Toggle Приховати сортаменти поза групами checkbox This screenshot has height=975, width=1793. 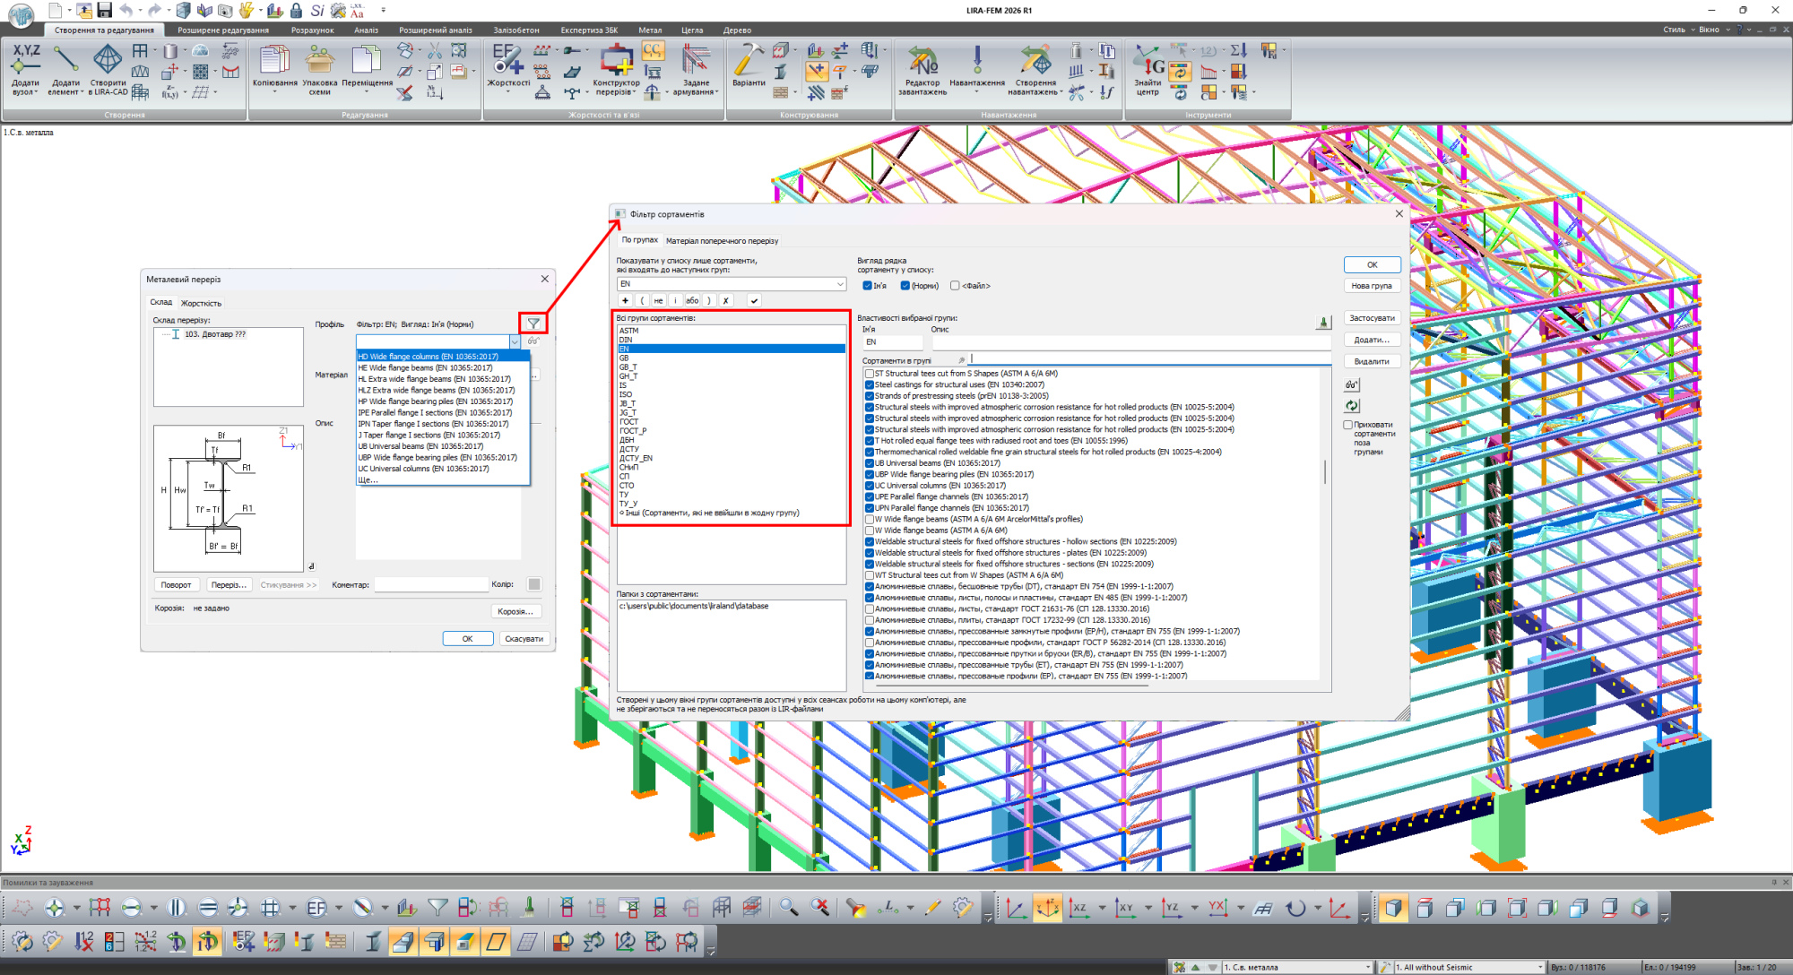click(1347, 425)
